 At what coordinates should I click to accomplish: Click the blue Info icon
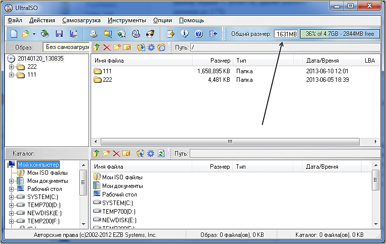click(185, 34)
